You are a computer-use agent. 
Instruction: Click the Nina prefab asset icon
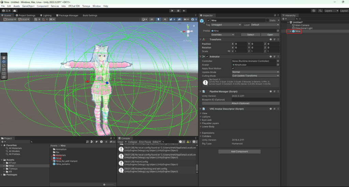coord(54,158)
